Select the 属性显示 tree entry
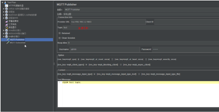 [x=12, y=27]
